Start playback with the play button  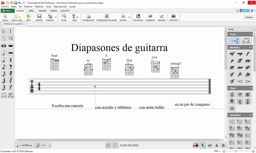click(x=108, y=145)
